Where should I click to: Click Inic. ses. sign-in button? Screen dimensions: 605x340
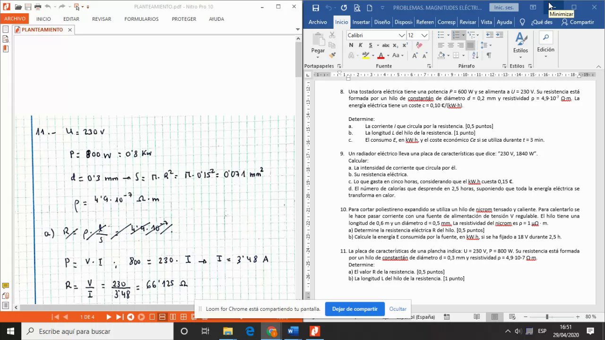(504, 8)
